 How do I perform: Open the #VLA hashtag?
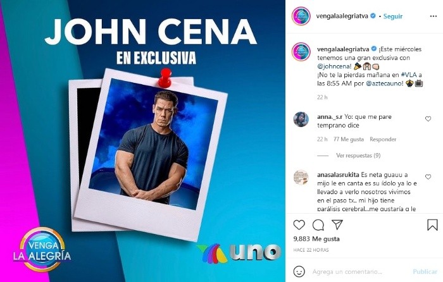pyautogui.click(x=409, y=75)
